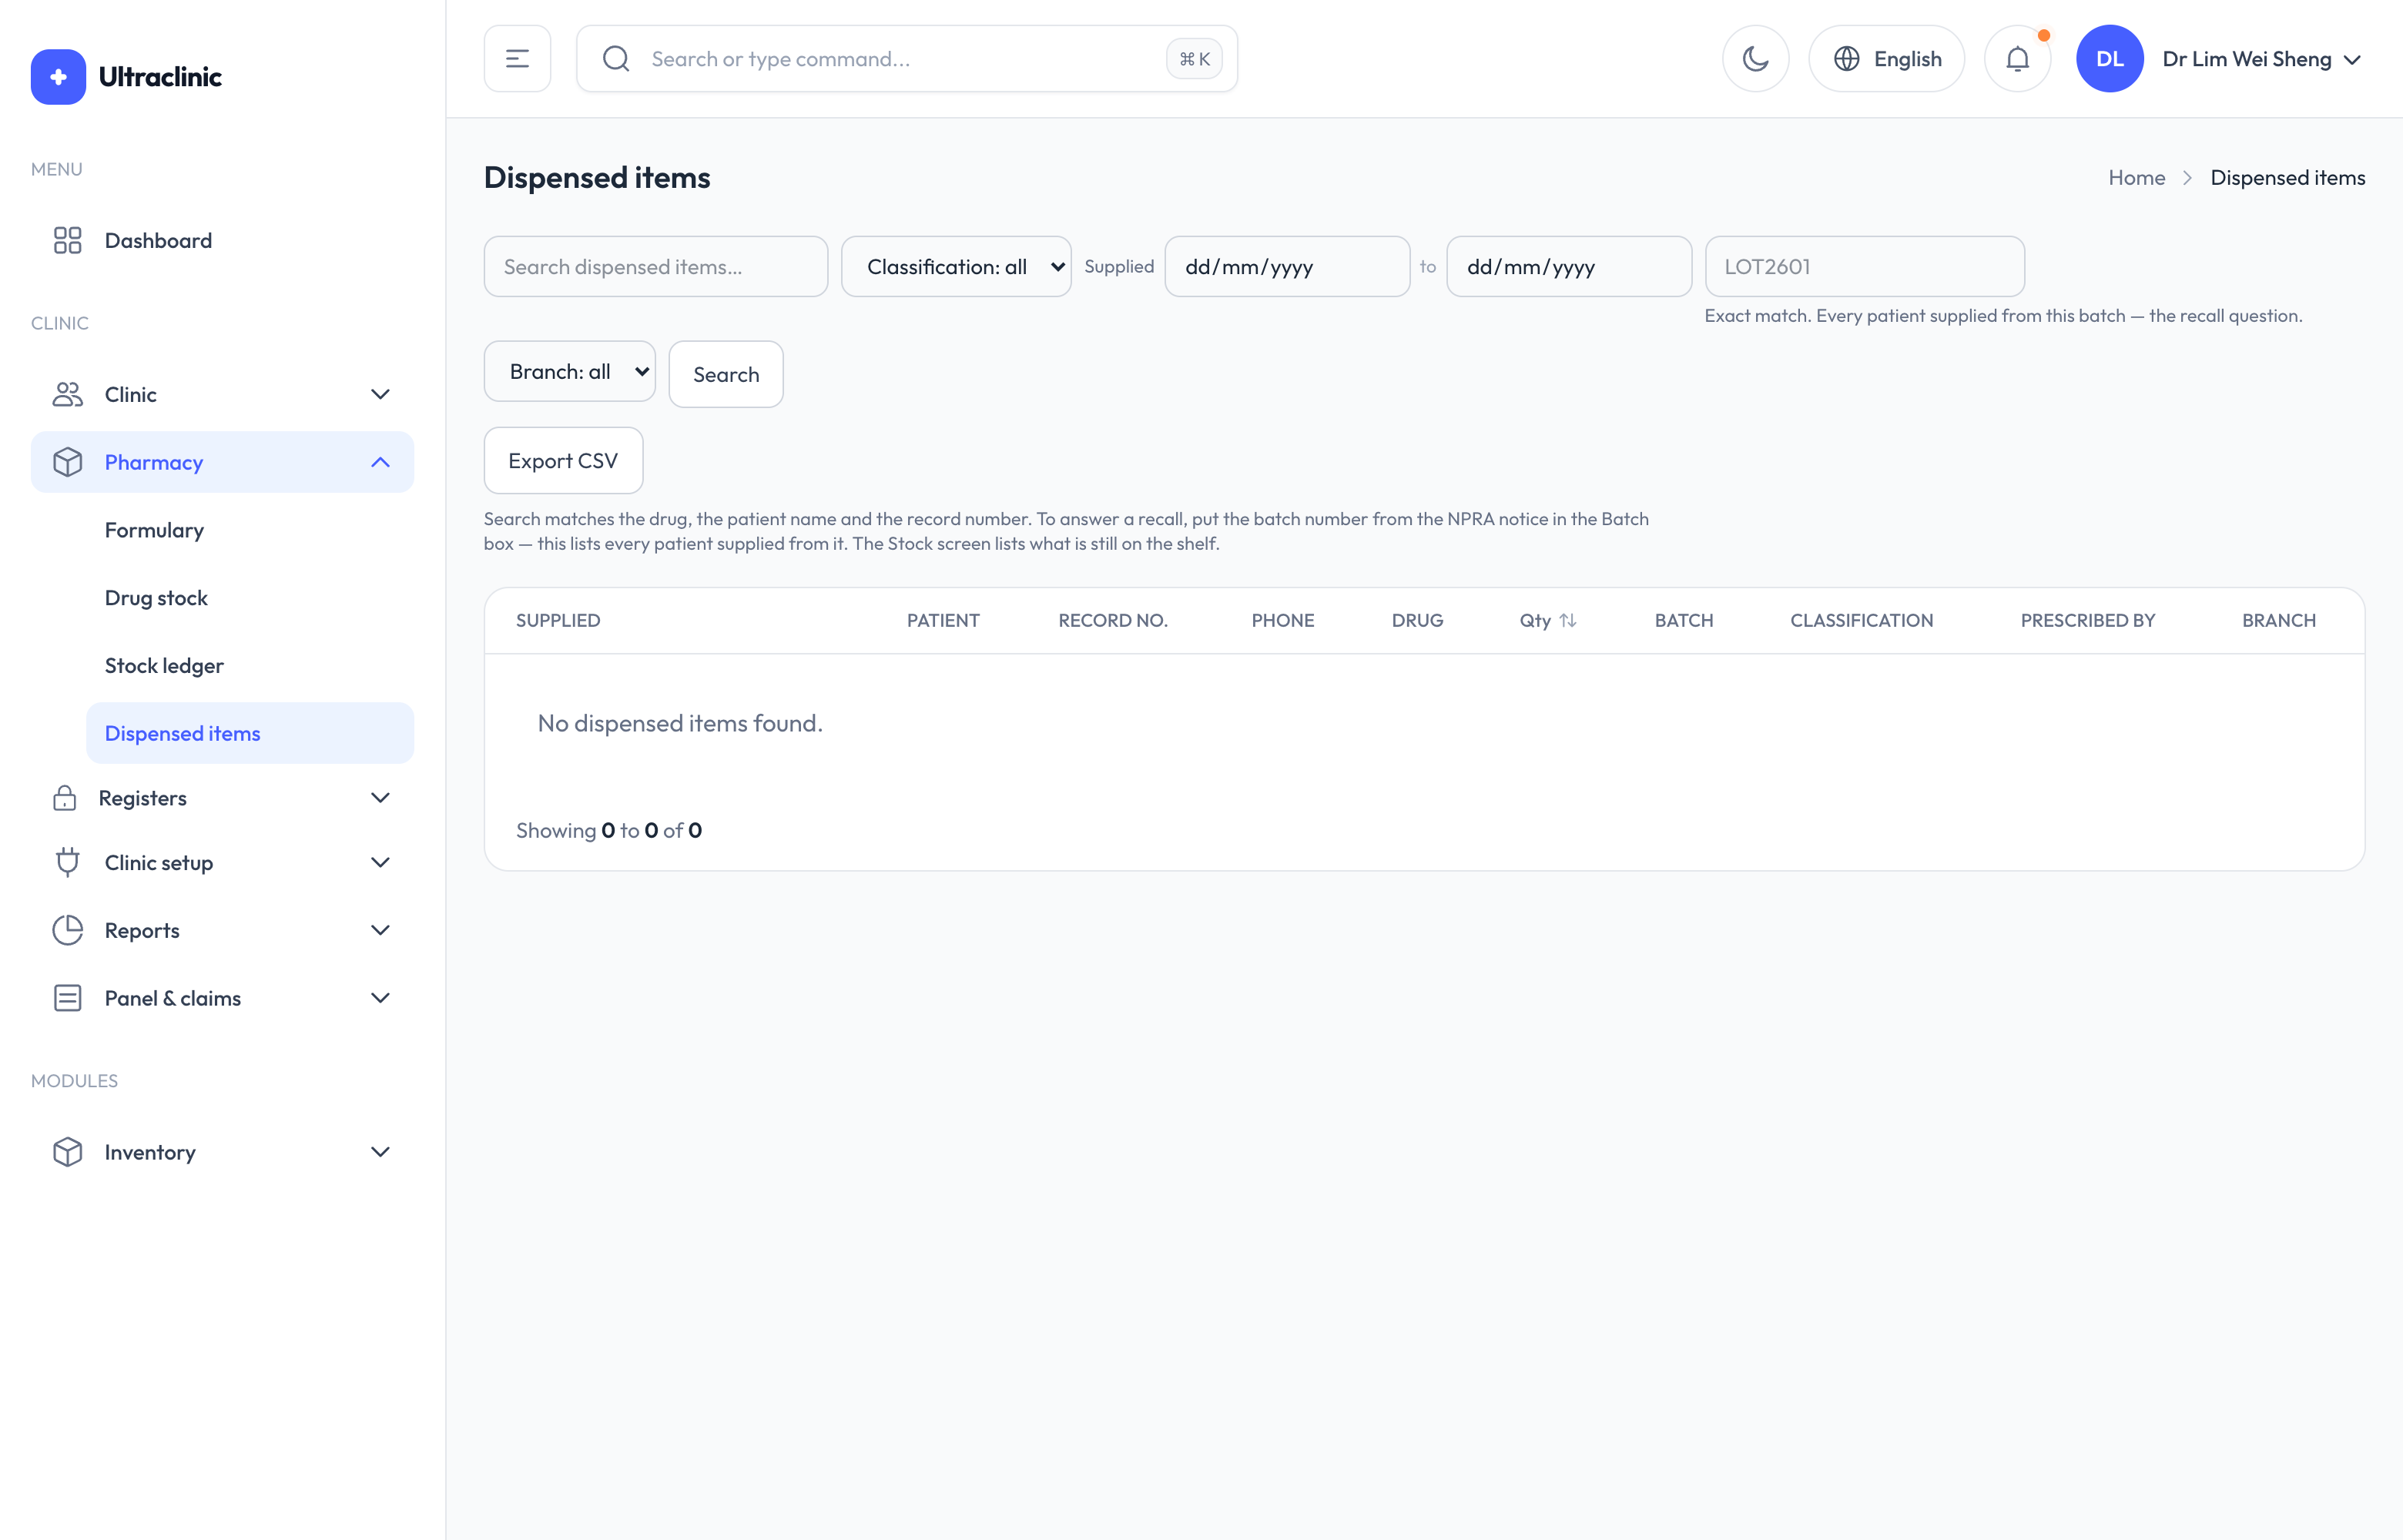Click the Export CSV button
Viewport: 2403px width, 1540px height.
[x=564, y=461]
